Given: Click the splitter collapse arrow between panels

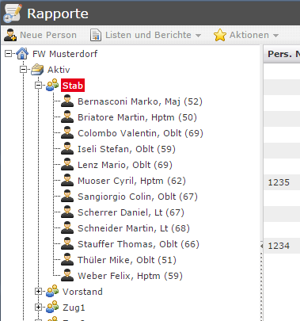Looking at the screenshot, I should 261,246.
